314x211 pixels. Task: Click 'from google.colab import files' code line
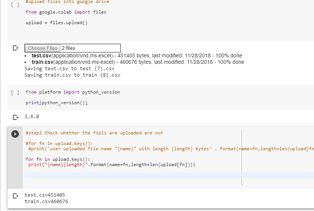tap(66, 12)
